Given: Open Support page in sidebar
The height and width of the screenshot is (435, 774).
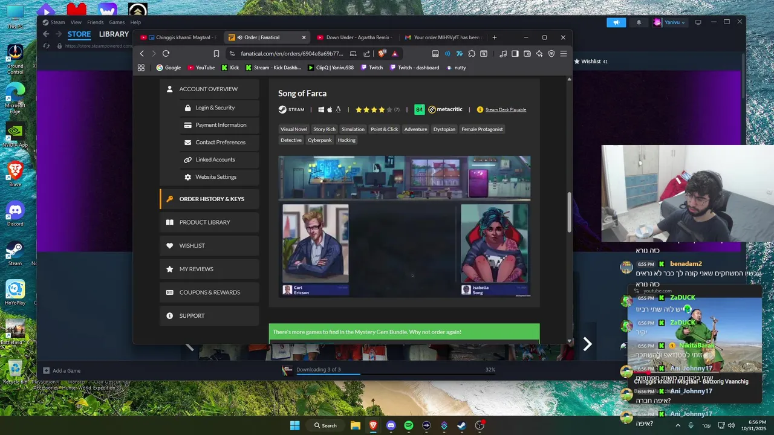Looking at the screenshot, I should pyautogui.click(x=209, y=316).
